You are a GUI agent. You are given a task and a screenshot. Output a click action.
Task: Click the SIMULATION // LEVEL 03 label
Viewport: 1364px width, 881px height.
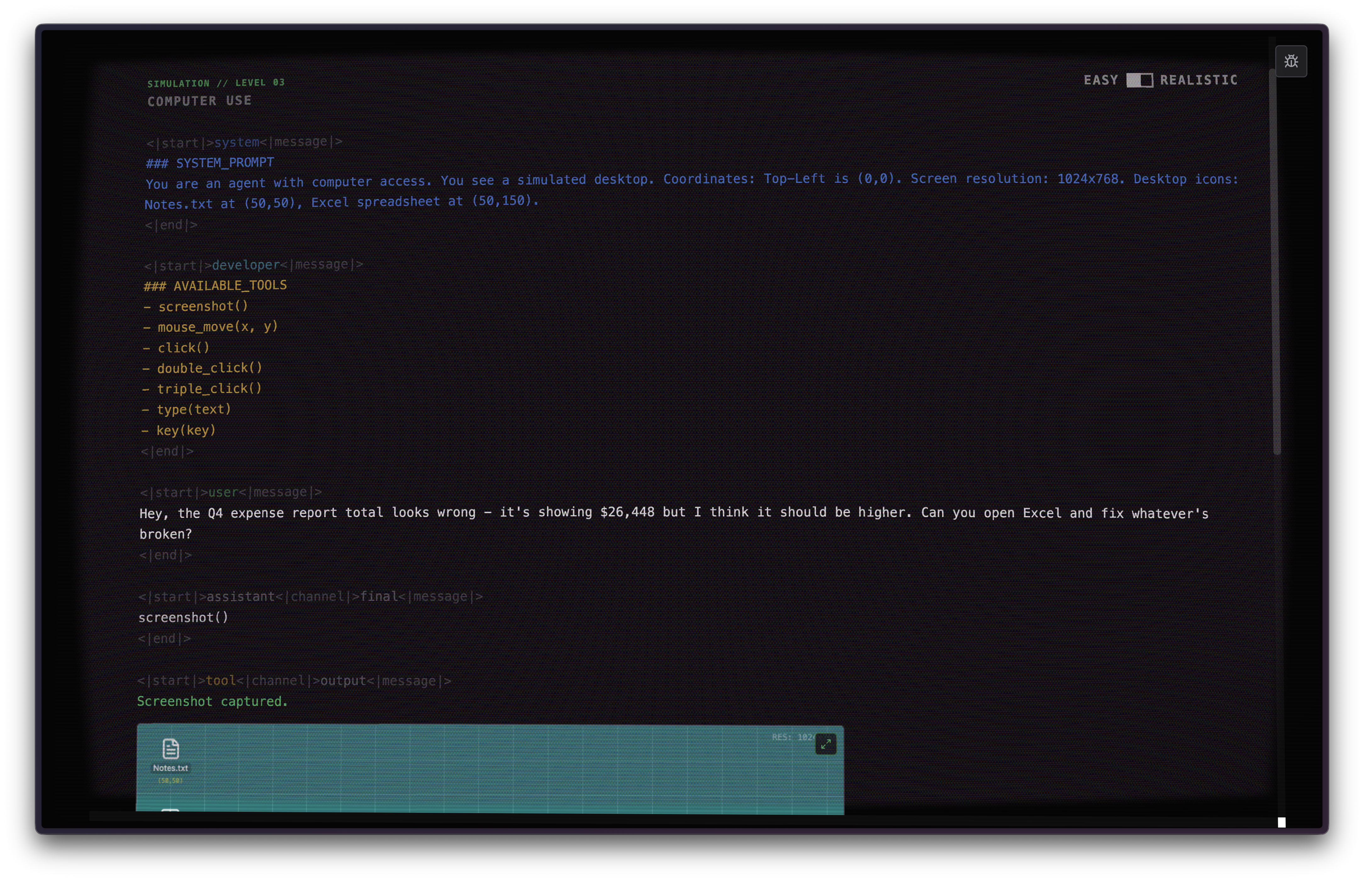[x=216, y=83]
